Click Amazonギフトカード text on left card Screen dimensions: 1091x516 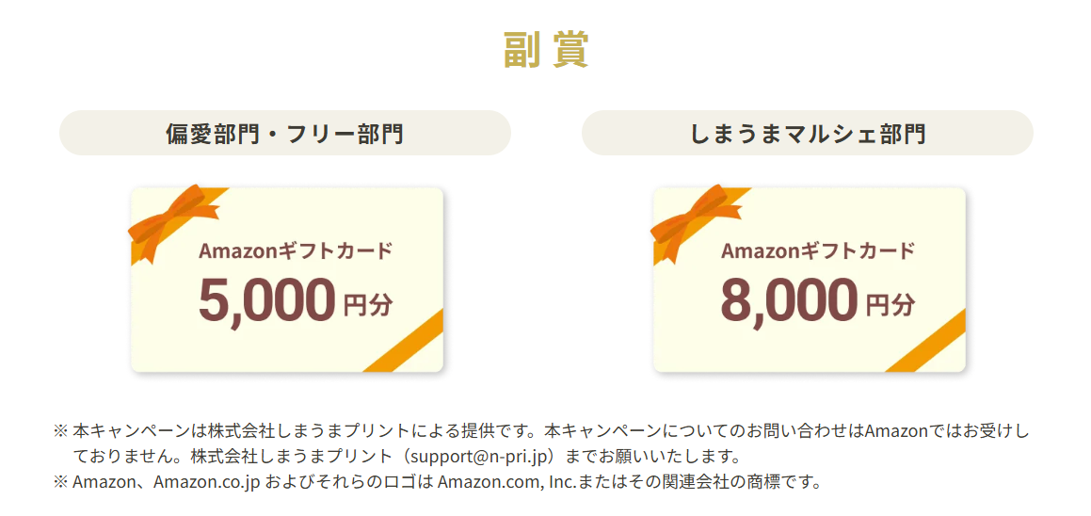[296, 250]
